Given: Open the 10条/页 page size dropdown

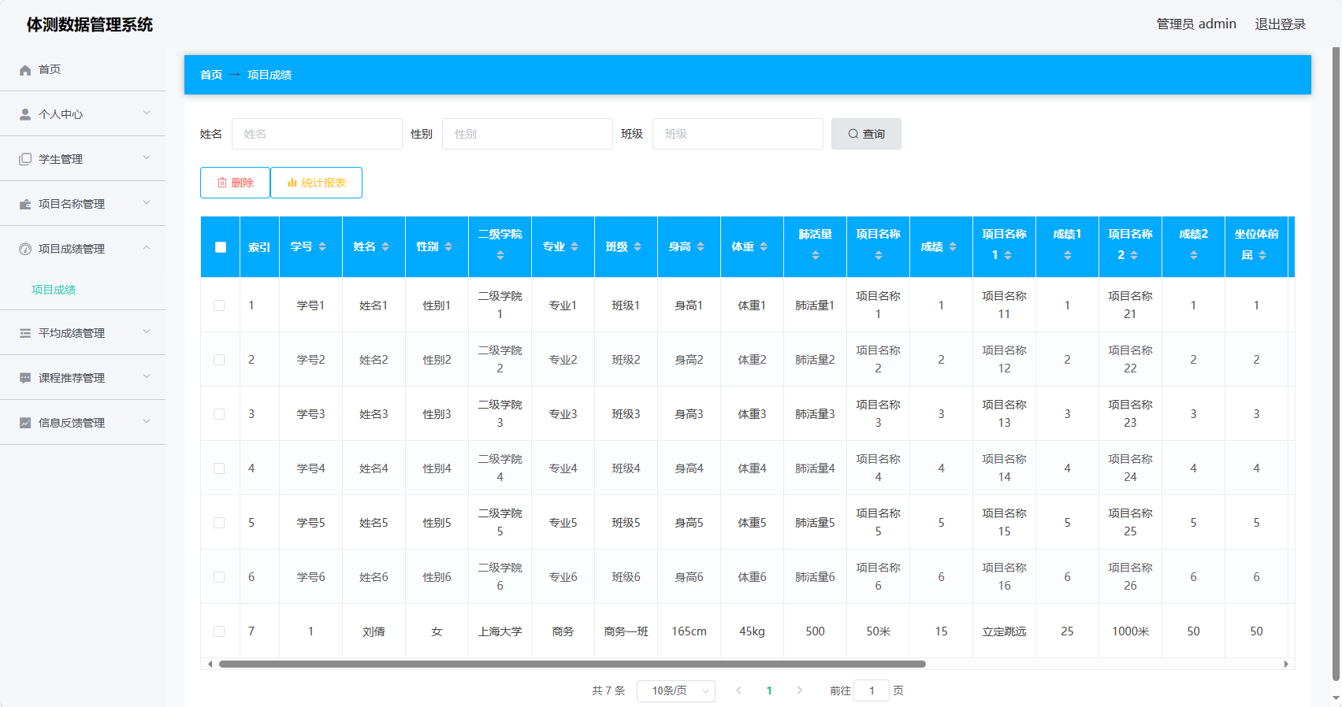Looking at the screenshot, I should point(675,691).
